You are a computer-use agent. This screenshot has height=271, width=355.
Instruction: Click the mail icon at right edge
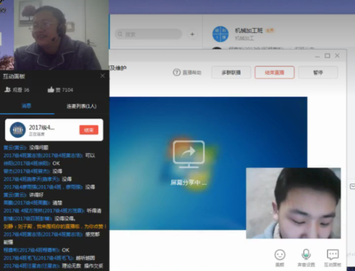(352, 187)
